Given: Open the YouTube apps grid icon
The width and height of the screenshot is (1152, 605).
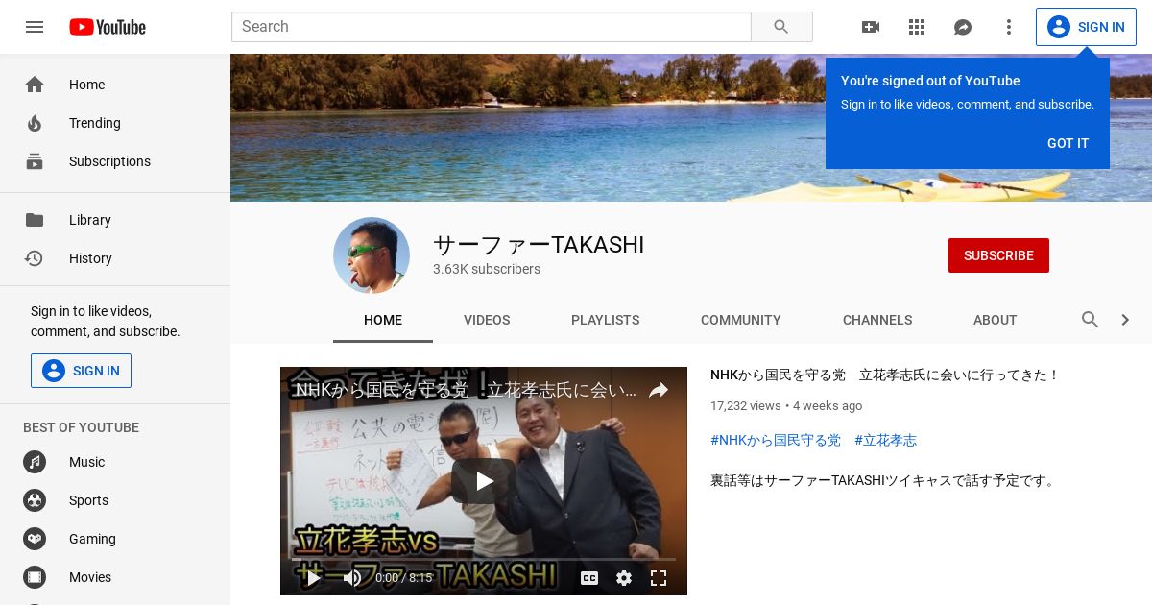Looking at the screenshot, I should click(x=917, y=27).
